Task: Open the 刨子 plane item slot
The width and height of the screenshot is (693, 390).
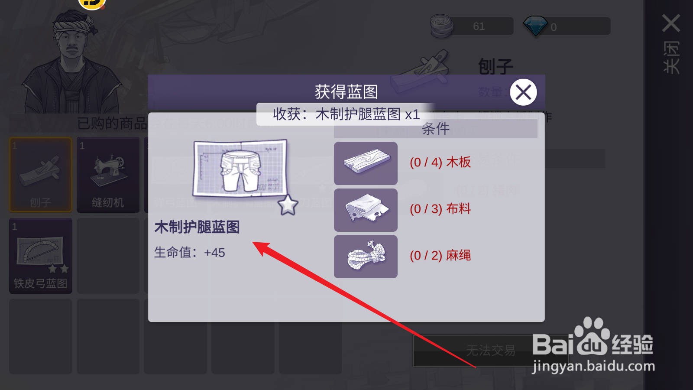Action: pyautogui.click(x=41, y=175)
